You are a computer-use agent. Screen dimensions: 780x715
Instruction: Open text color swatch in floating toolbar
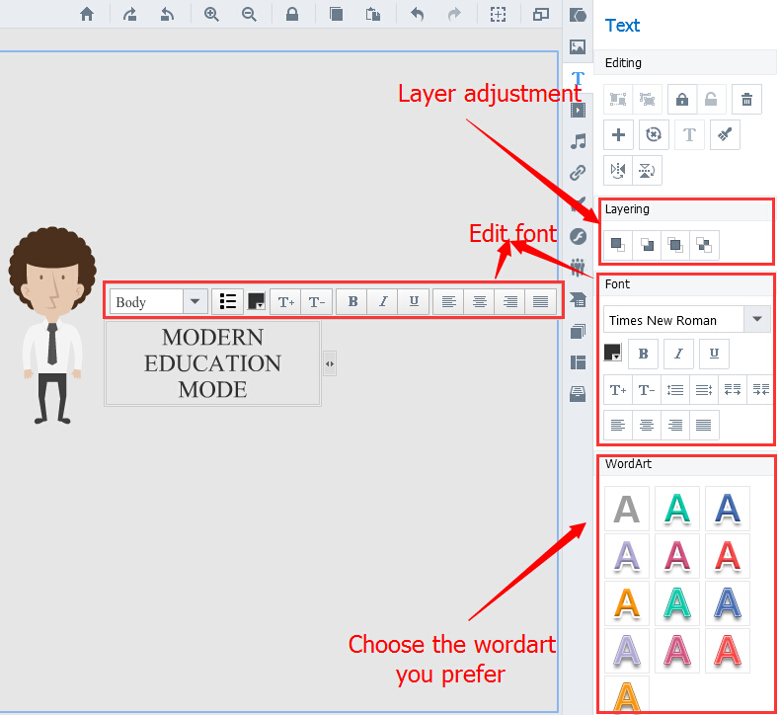[x=256, y=301]
